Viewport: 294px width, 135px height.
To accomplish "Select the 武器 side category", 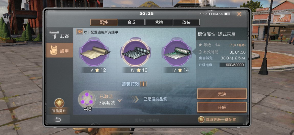I will pos(59,35).
